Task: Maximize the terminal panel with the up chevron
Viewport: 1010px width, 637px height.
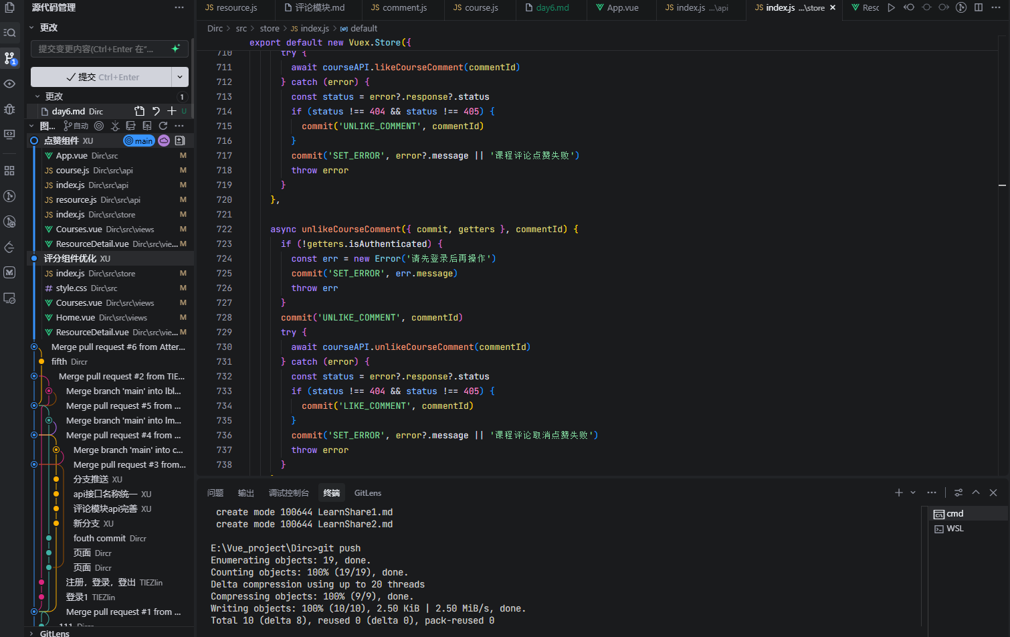Action: (x=976, y=492)
